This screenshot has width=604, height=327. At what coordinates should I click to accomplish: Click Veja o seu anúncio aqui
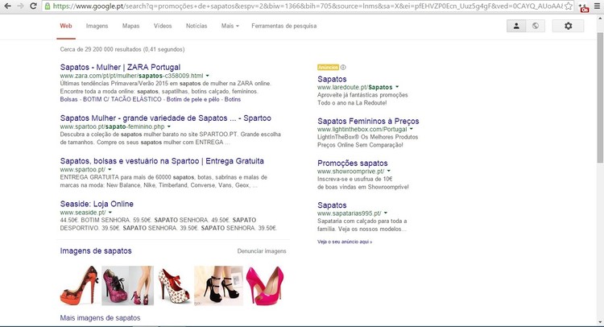point(345,242)
